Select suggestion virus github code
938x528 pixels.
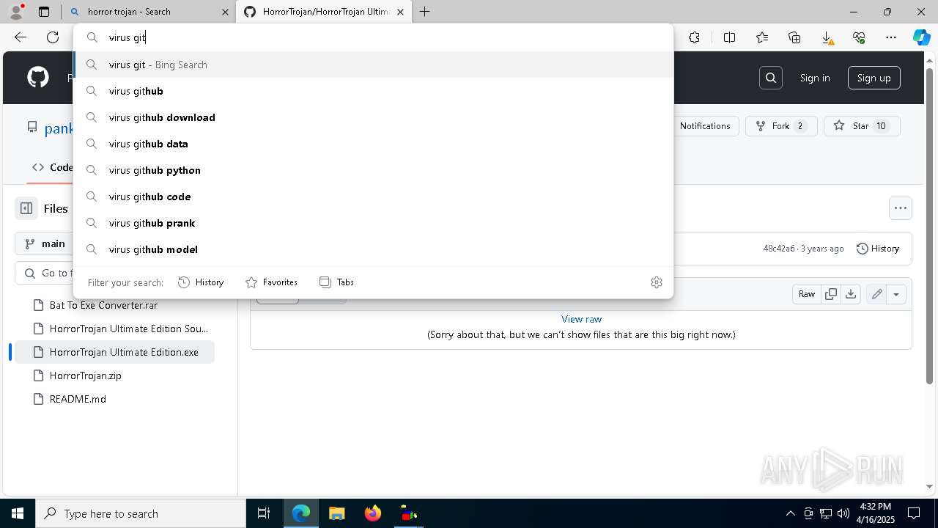(374, 197)
